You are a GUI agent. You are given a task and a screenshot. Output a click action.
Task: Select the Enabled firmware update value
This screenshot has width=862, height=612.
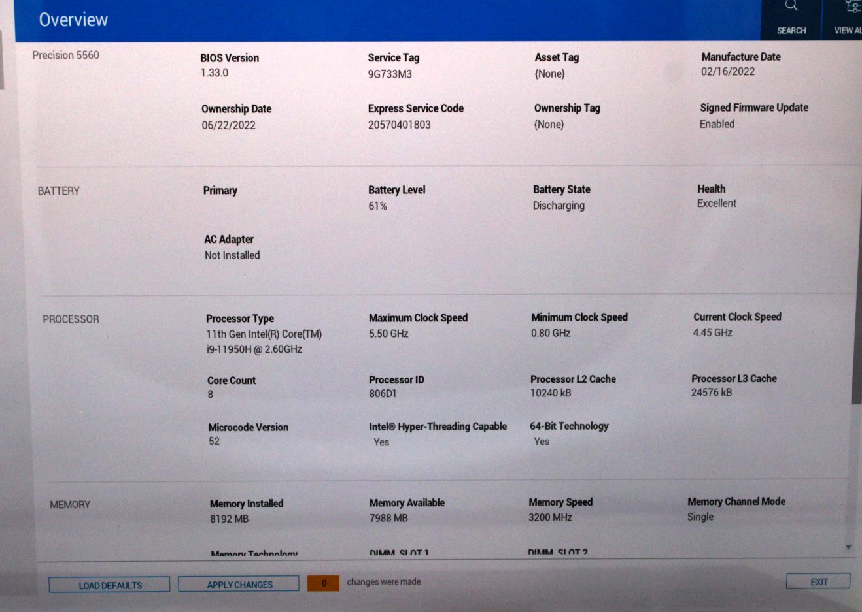click(x=717, y=124)
